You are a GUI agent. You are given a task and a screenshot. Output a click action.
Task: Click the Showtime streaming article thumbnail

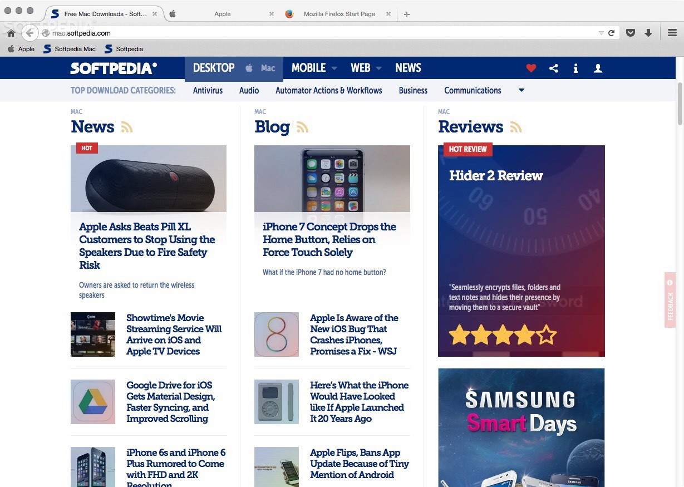click(93, 334)
